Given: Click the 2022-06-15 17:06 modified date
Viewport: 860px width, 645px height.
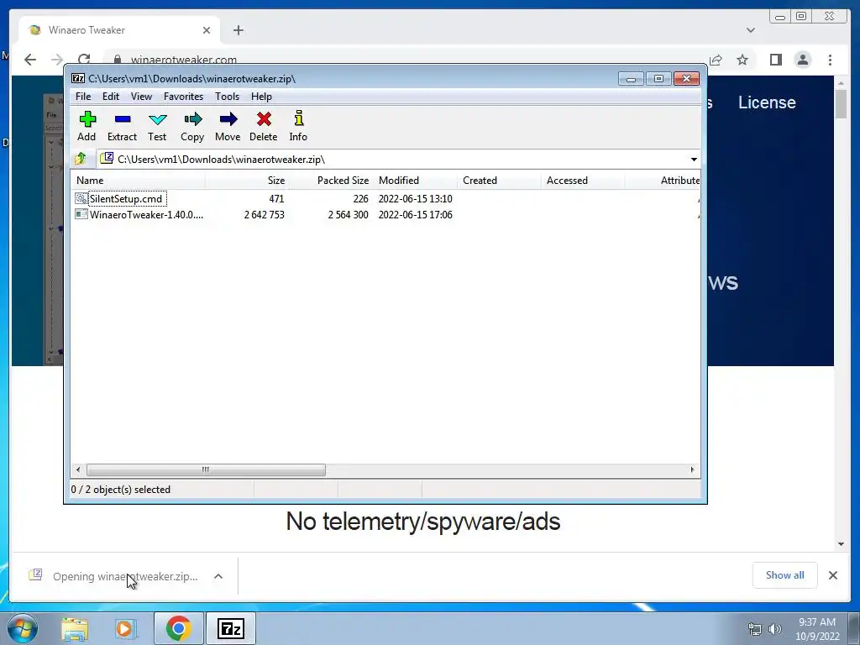Looking at the screenshot, I should click(415, 214).
